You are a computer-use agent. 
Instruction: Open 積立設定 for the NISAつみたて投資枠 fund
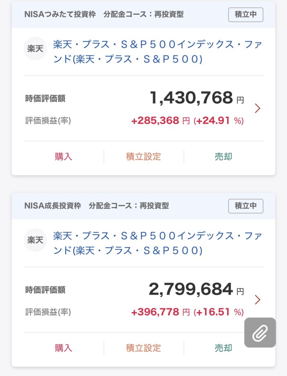143,156
